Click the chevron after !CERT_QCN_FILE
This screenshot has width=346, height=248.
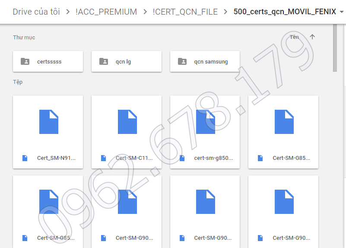(225, 12)
